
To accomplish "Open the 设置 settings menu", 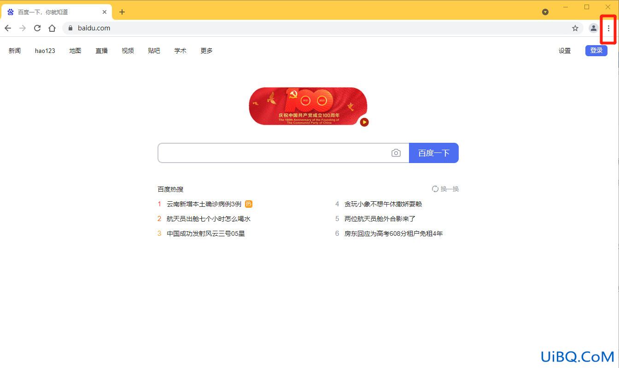I will tap(565, 51).
